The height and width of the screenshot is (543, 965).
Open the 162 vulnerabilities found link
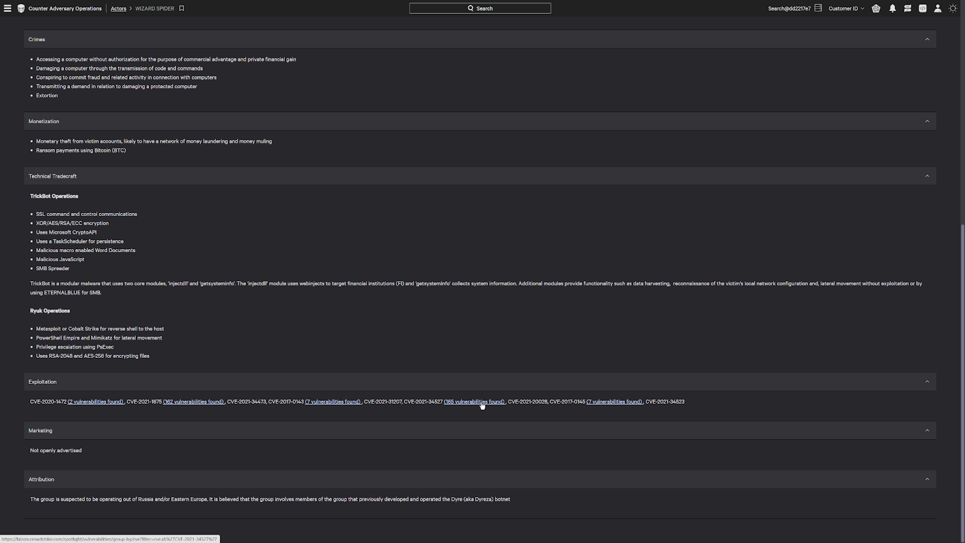coord(194,402)
